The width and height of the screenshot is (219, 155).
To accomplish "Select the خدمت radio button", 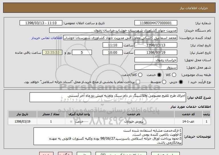I will point(159,75).
